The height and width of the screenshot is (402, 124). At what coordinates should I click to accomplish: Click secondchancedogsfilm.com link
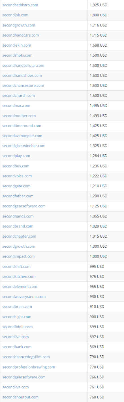pos(26,357)
